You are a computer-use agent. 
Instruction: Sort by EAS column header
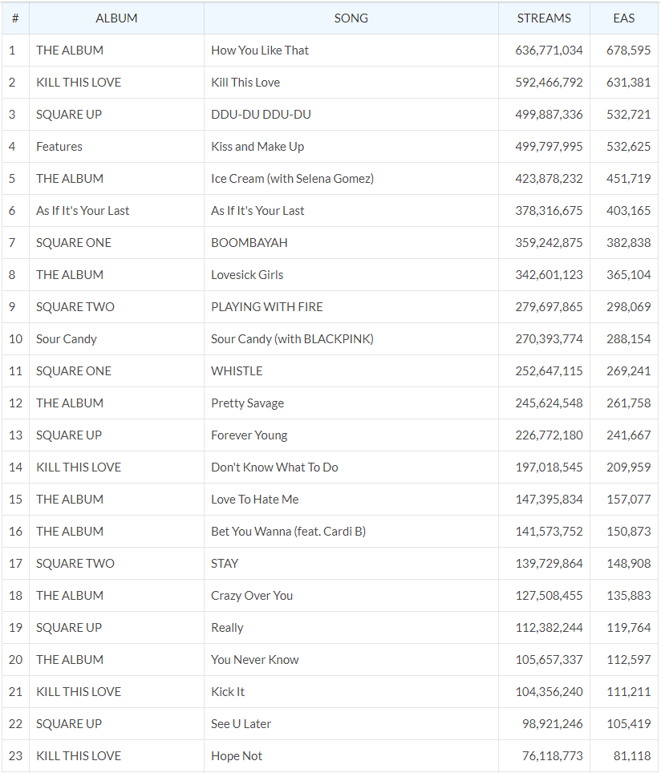pyautogui.click(x=623, y=18)
